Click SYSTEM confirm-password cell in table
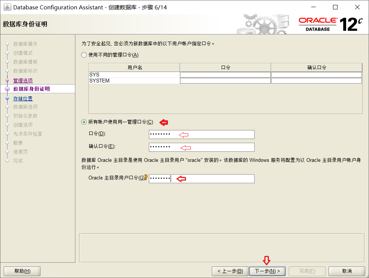The height and width of the screenshot is (278, 369). 316,81
